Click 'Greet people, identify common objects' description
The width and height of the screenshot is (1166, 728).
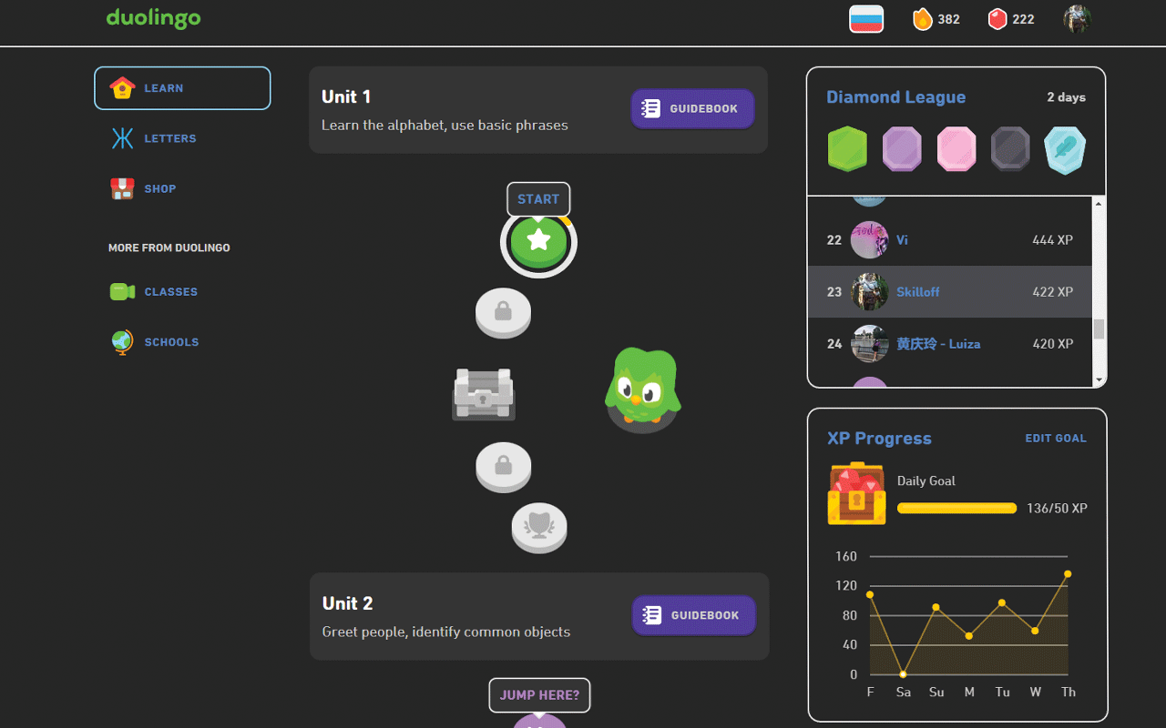pyautogui.click(x=446, y=632)
